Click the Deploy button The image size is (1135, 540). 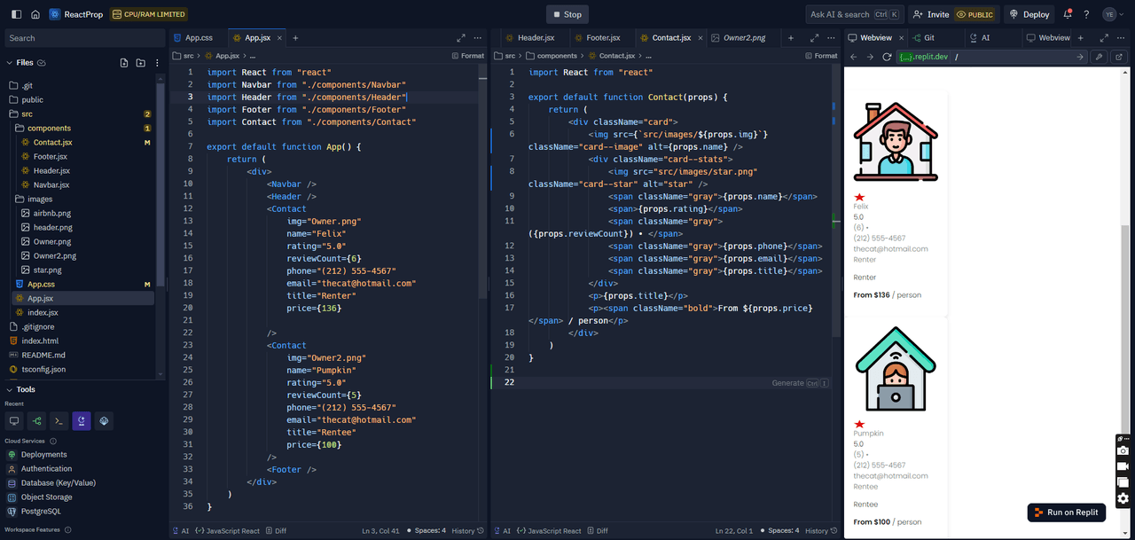tap(1029, 14)
